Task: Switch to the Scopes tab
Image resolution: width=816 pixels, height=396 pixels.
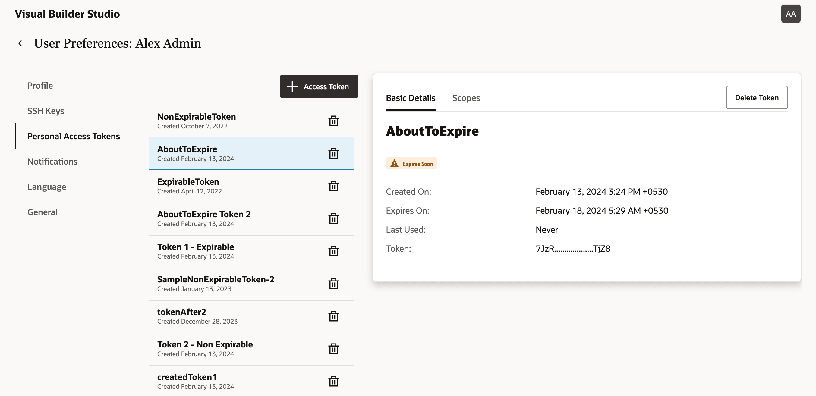Action: 466,98
